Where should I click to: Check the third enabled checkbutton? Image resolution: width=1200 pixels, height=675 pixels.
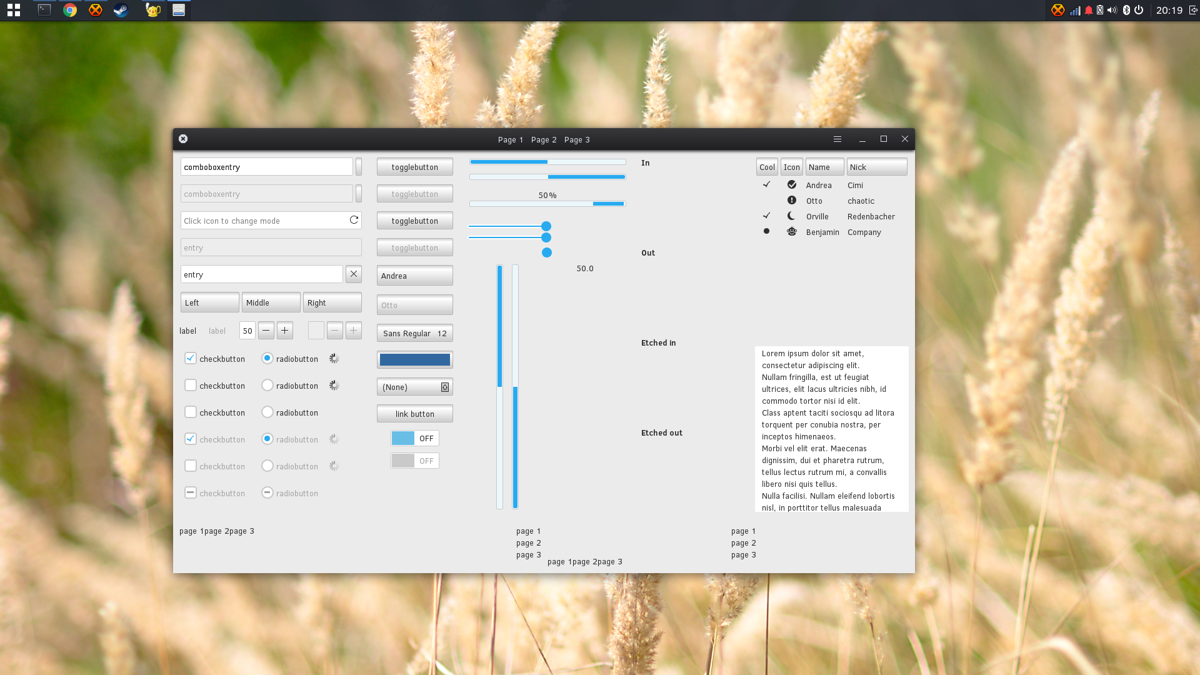191,412
